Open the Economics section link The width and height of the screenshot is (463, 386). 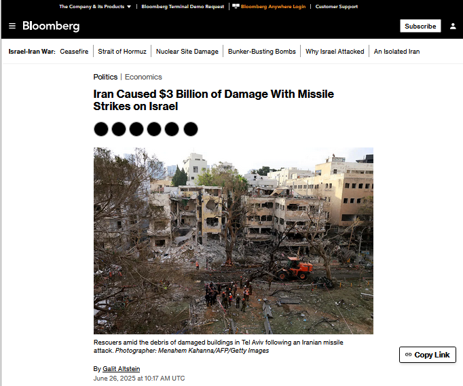click(x=143, y=77)
